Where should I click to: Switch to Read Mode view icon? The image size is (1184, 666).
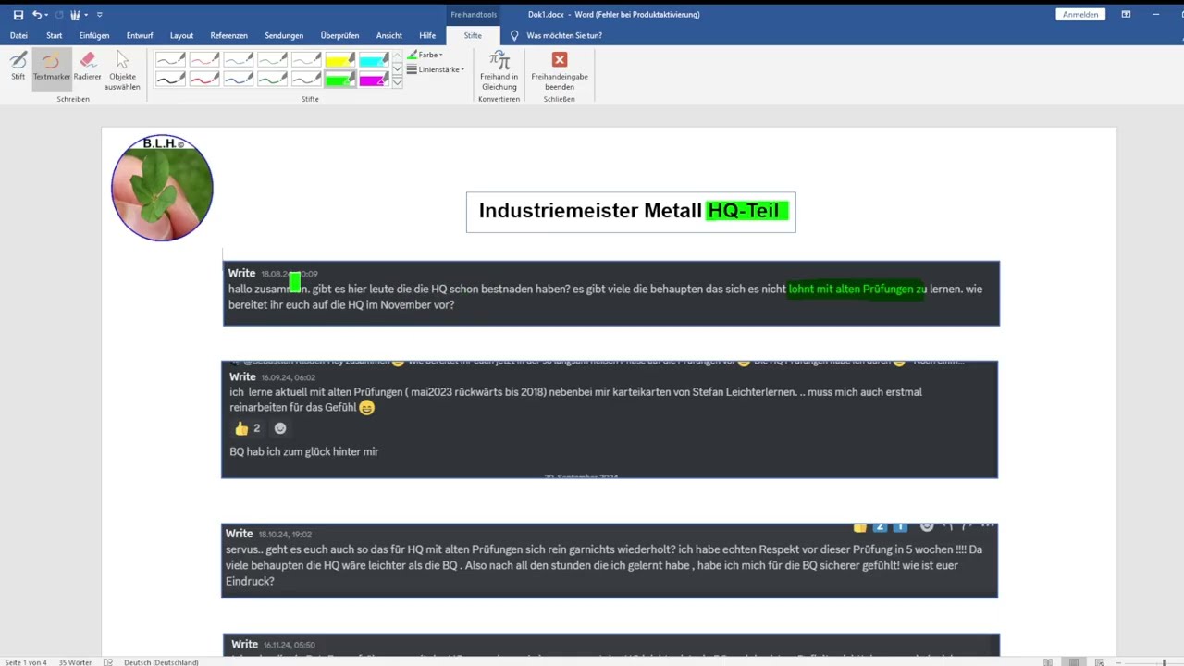(x=1048, y=662)
